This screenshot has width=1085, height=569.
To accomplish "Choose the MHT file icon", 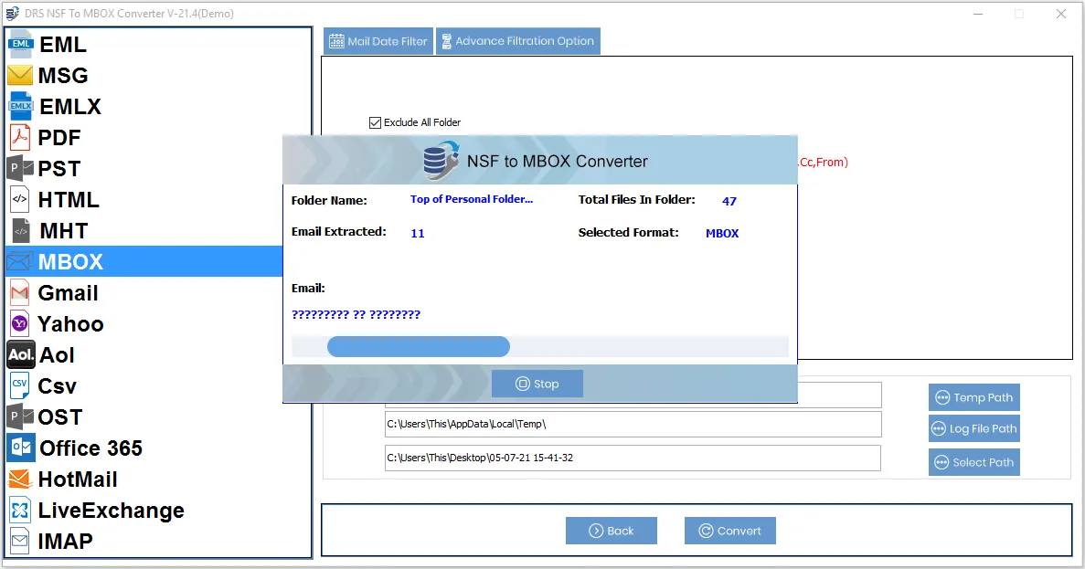I will [x=21, y=230].
